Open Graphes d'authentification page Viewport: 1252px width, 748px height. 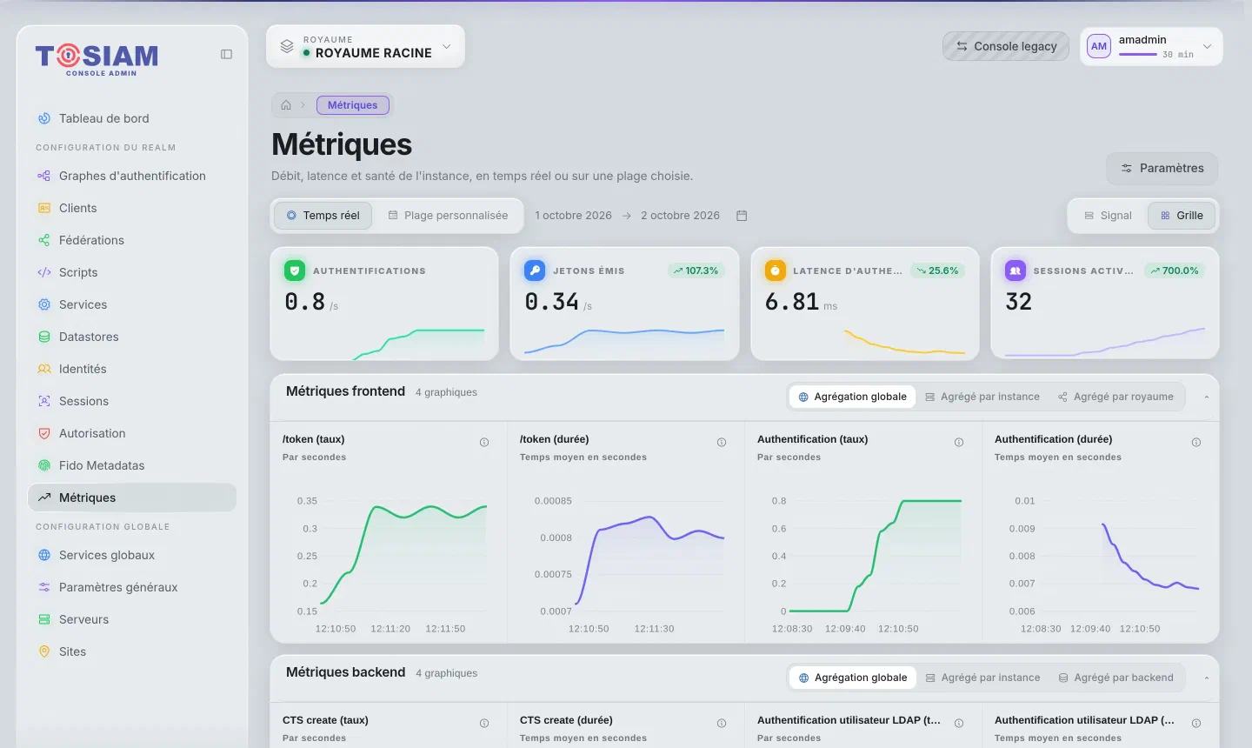(x=132, y=176)
